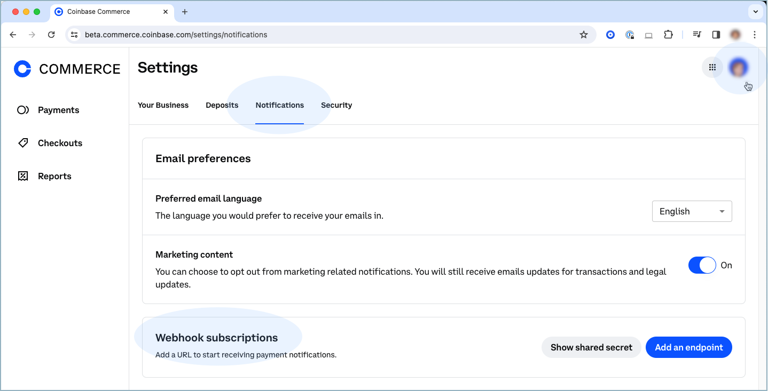
Task: Reload the page in the browser
Action: click(51, 35)
